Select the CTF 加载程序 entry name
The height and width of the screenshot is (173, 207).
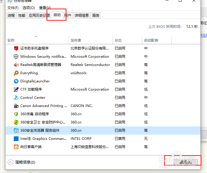[x=31, y=89]
